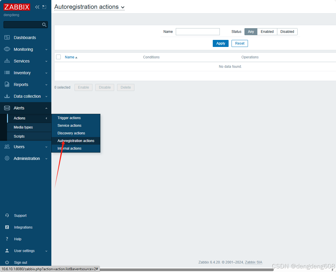Select the Any status filter
This screenshot has height=272, width=336.
251,31
